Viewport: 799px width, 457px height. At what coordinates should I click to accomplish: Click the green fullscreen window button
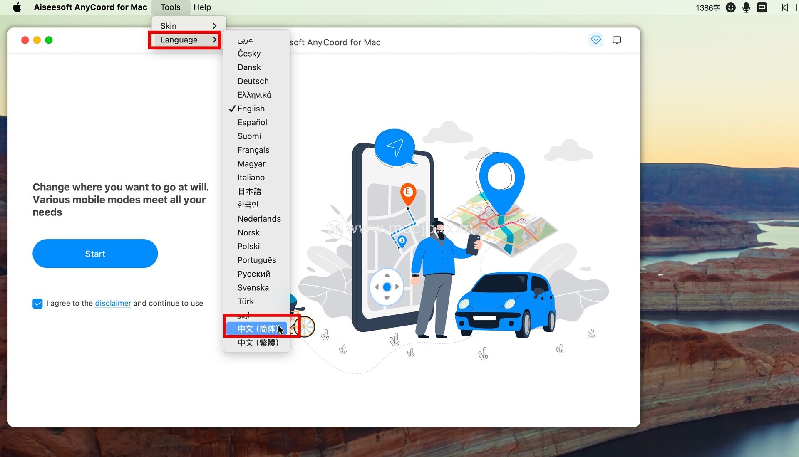coord(49,40)
